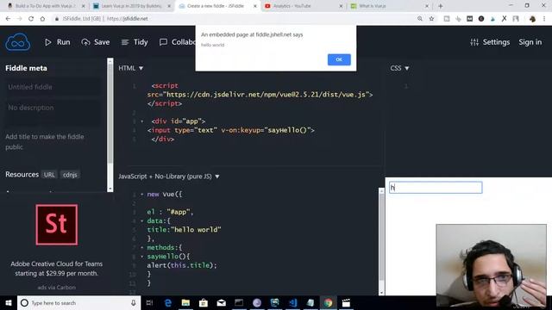Click the zoom magnifier icon in address bar
The width and height of the screenshot is (552, 310).
(420, 19)
